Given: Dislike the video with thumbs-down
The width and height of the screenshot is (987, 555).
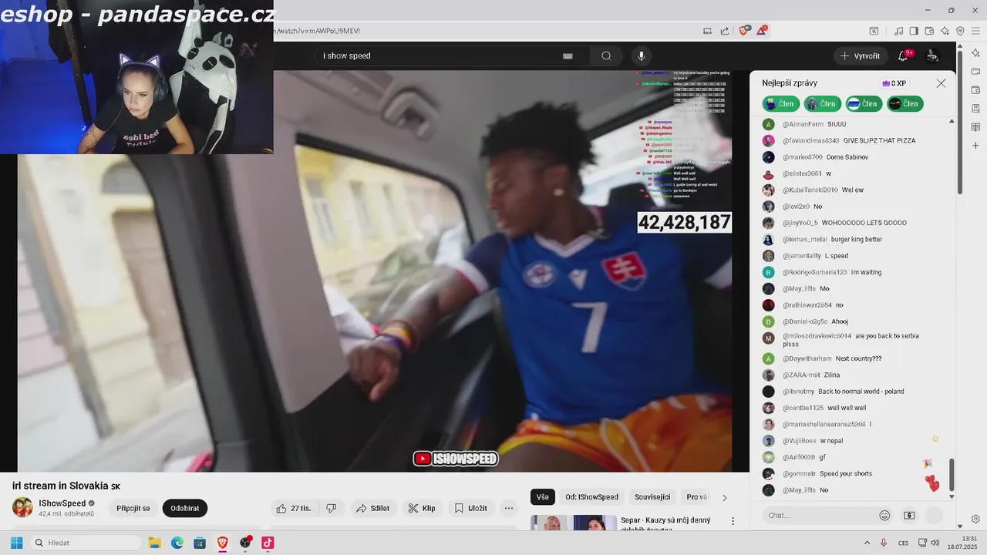Looking at the screenshot, I should pyautogui.click(x=331, y=508).
